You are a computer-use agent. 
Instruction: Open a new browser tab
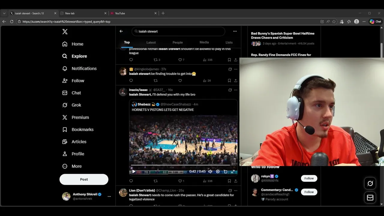163,13
